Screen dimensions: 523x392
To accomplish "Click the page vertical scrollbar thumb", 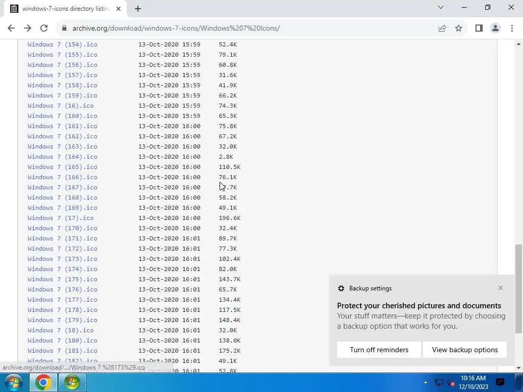I will click(x=518, y=288).
